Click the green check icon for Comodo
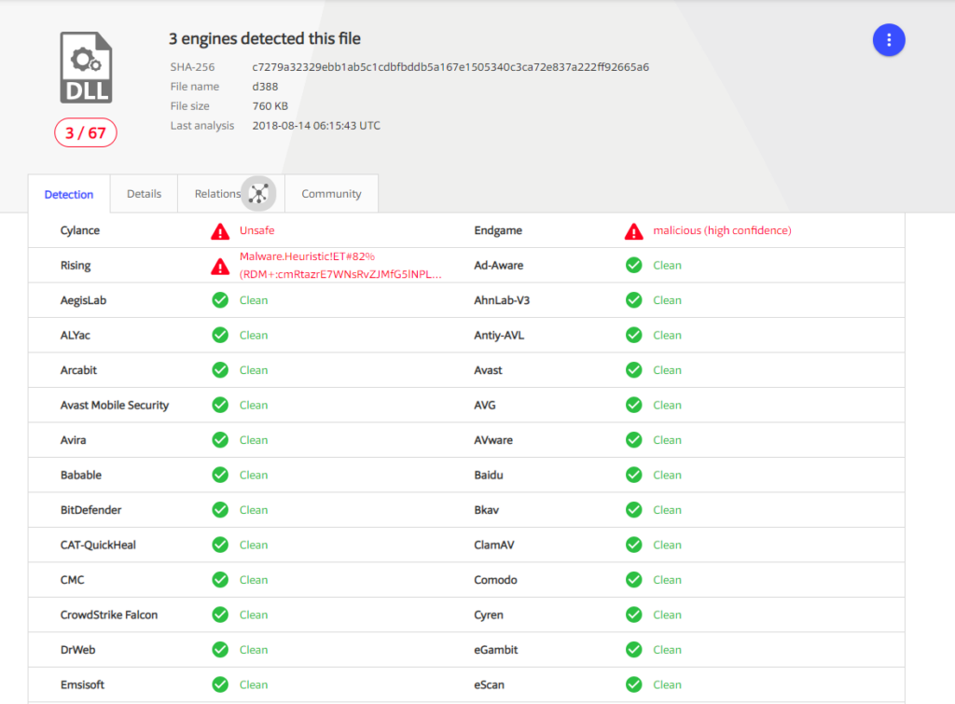This screenshot has height=704, width=955. click(633, 580)
